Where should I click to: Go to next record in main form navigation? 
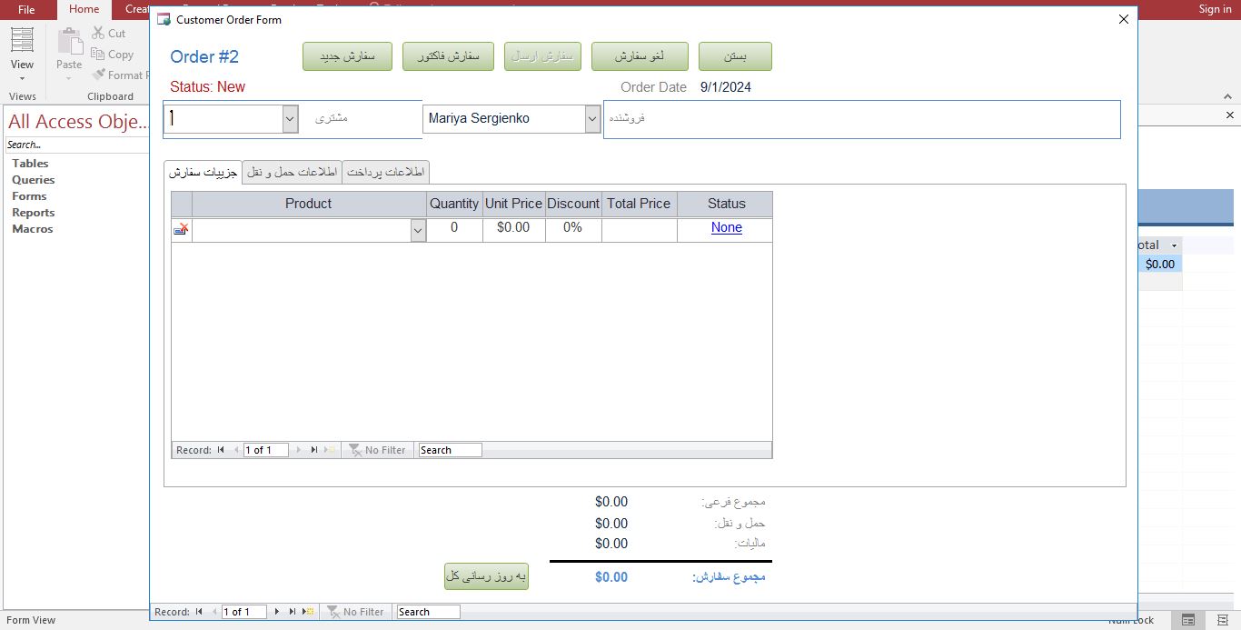point(278,612)
